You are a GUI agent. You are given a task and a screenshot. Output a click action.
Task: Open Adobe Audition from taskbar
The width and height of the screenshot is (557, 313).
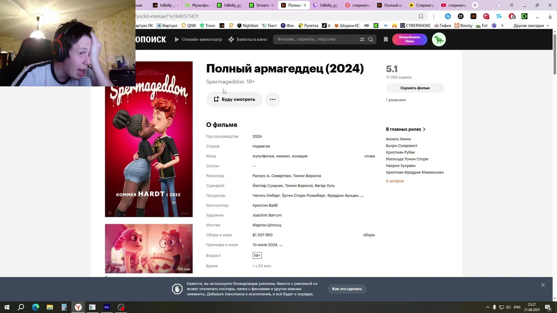pyautogui.click(x=107, y=307)
